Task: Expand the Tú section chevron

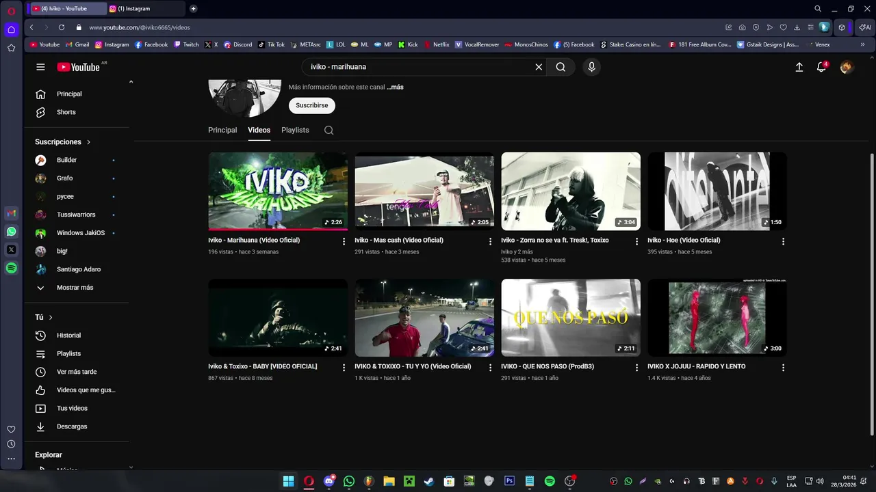Action: [x=51, y=318]
